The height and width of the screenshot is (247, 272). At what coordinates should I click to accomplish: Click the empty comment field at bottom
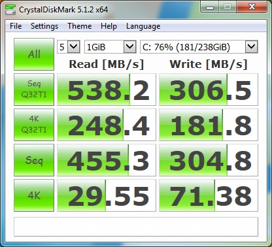(x=136, y=227)
